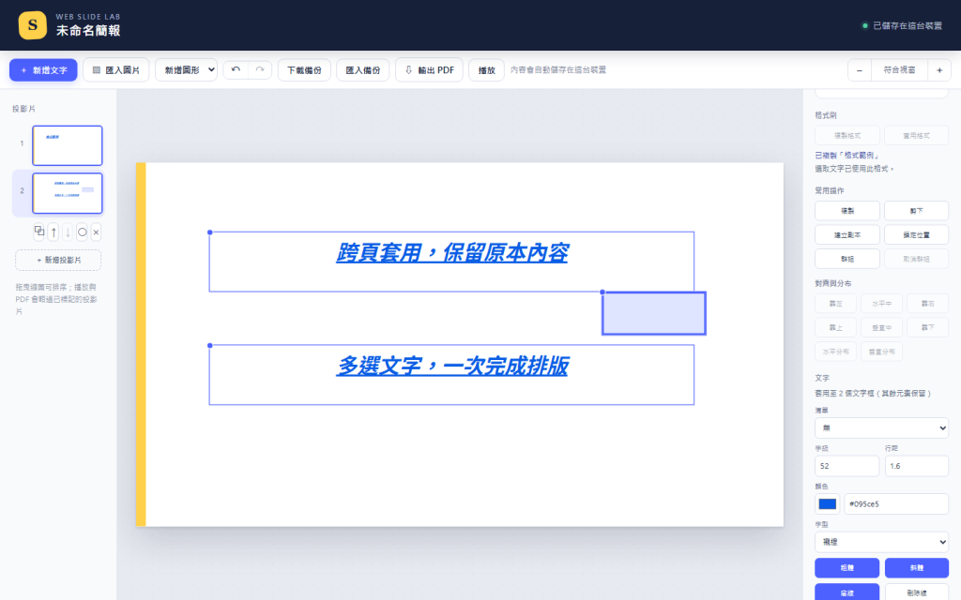This screenshot has width=961, height=600.
Task: Zoom out with the minus button
Action: (860, 69)
